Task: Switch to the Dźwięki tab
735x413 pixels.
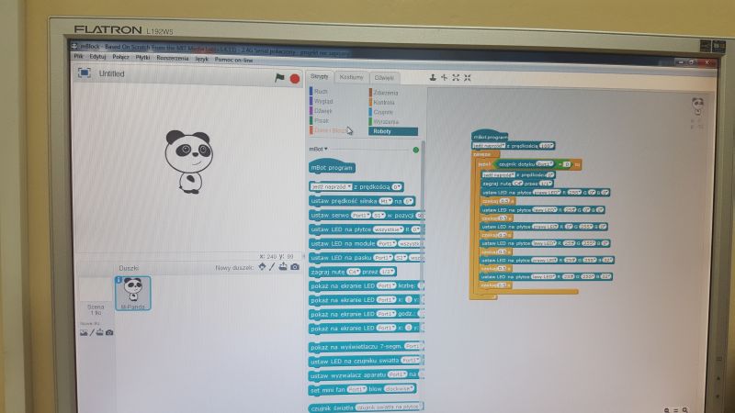Action: coord(384,78)
